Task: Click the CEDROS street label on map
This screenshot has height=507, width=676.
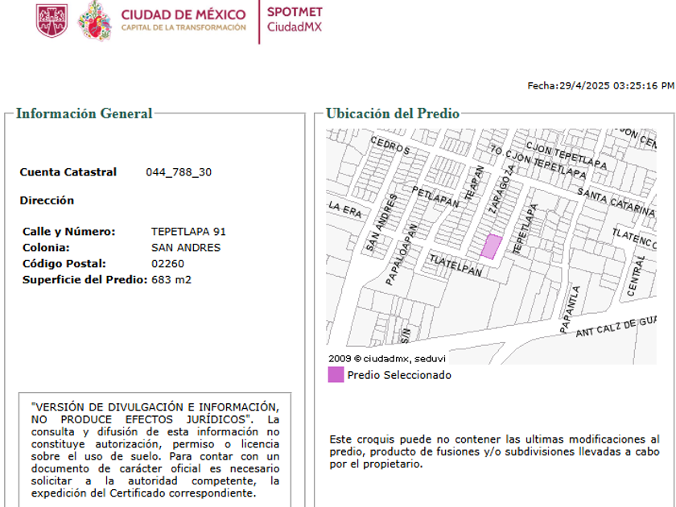Action: pyautogui.click(x=390, y=146)
